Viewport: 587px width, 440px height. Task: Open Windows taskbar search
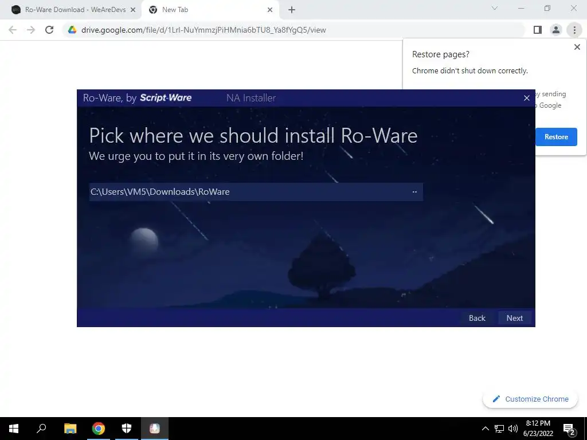pyautogui.click(x=41, y=429)
